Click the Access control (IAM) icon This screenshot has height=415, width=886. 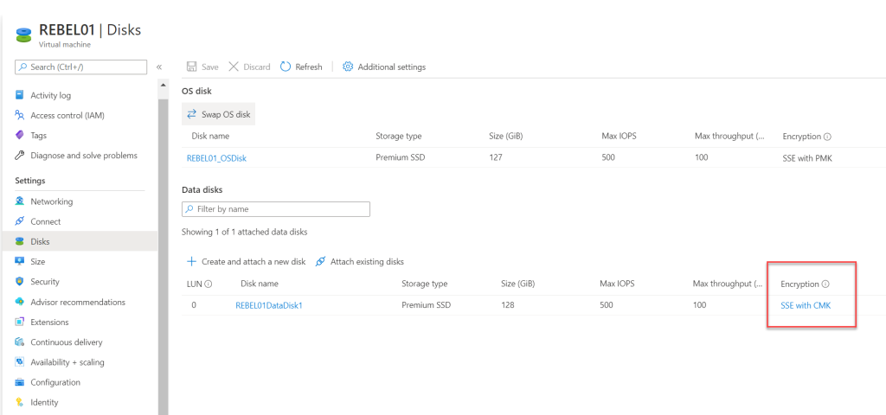pos(20,115)
